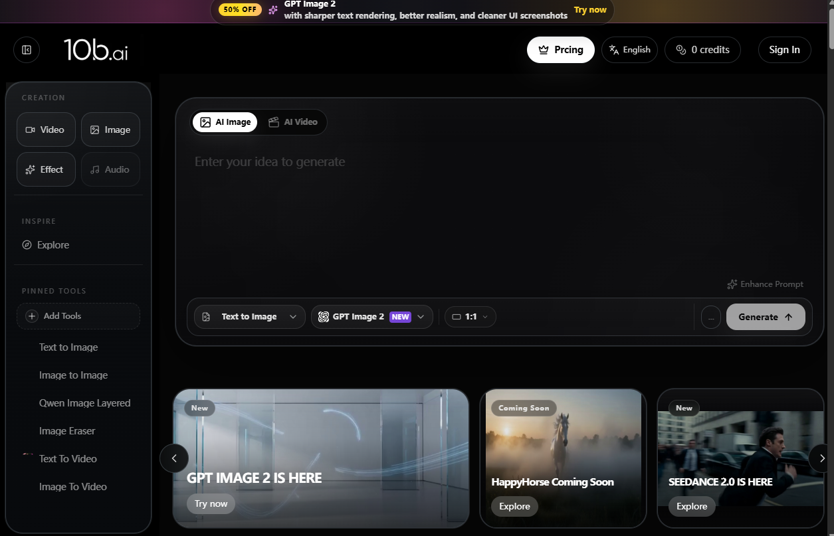This screenshot has height=536, width=834.
Task: Open Audio creation in the sidebar
Action: click(110, 169)
